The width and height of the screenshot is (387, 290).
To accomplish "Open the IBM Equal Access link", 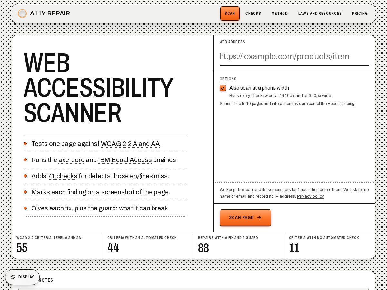I will [125, 160].
